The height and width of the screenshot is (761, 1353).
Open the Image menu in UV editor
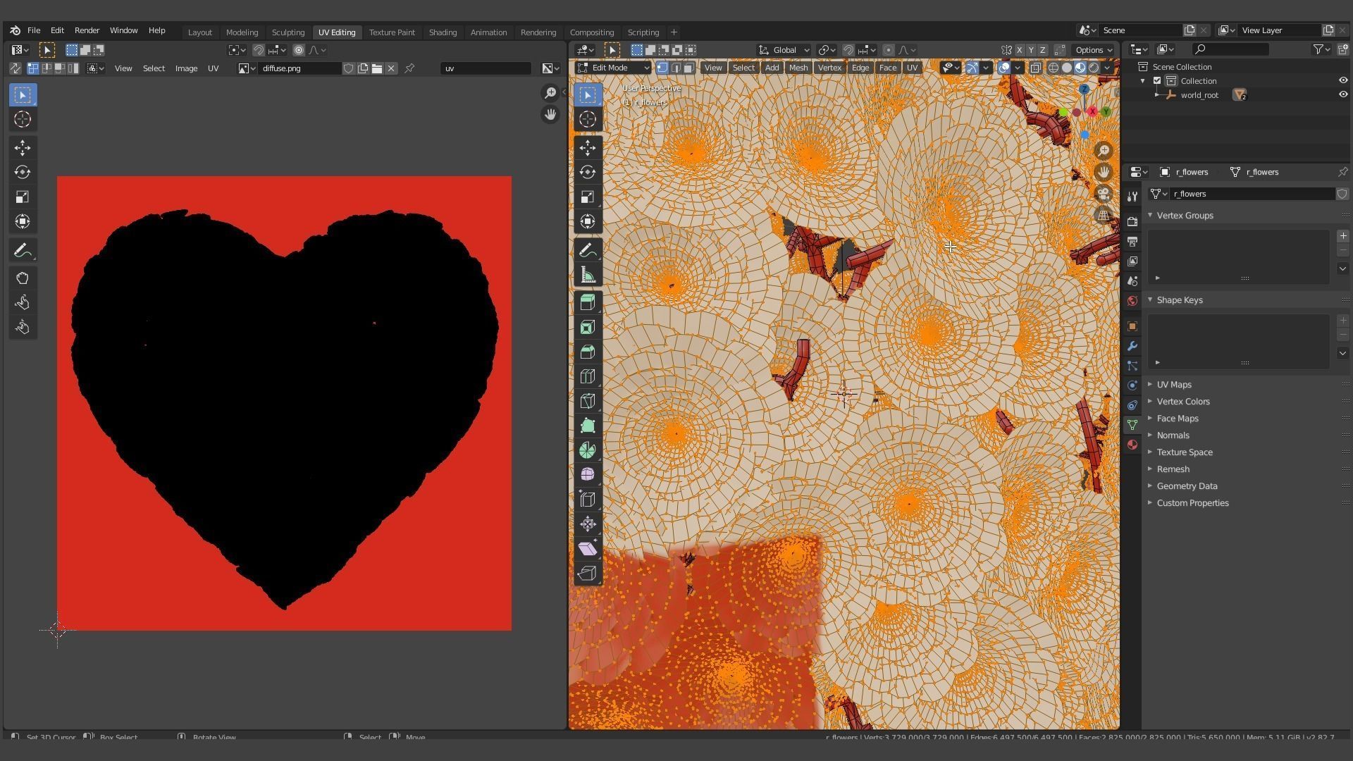point(186,68)
